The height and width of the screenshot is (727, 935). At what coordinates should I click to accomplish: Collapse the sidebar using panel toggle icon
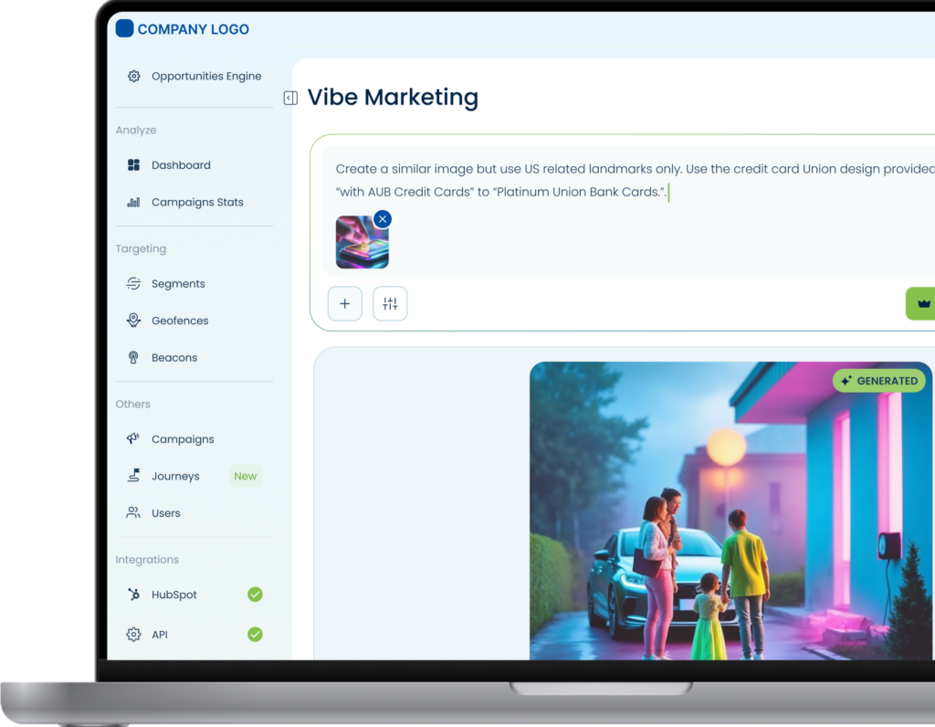point(290,98)
